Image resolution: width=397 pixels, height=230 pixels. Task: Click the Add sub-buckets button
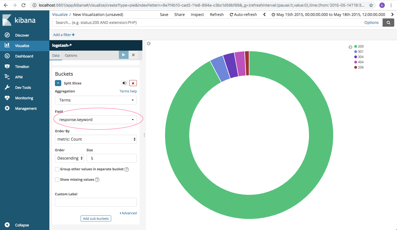click(x=96, y=218)
